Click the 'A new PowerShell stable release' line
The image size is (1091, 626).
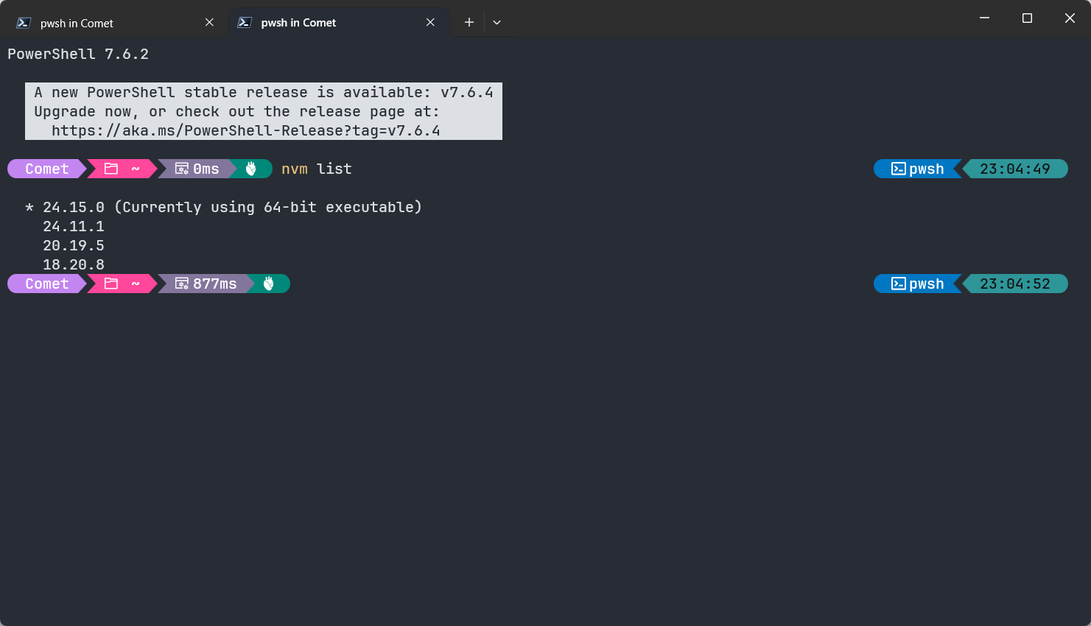[264, 92]
